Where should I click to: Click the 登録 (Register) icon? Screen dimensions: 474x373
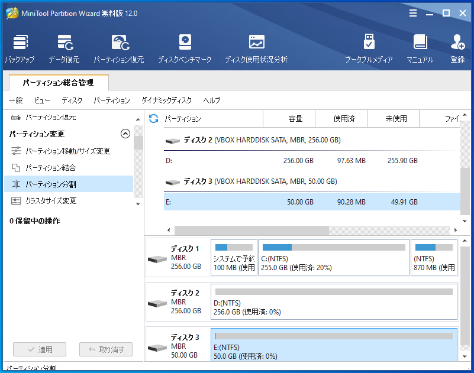pos(457,48)
